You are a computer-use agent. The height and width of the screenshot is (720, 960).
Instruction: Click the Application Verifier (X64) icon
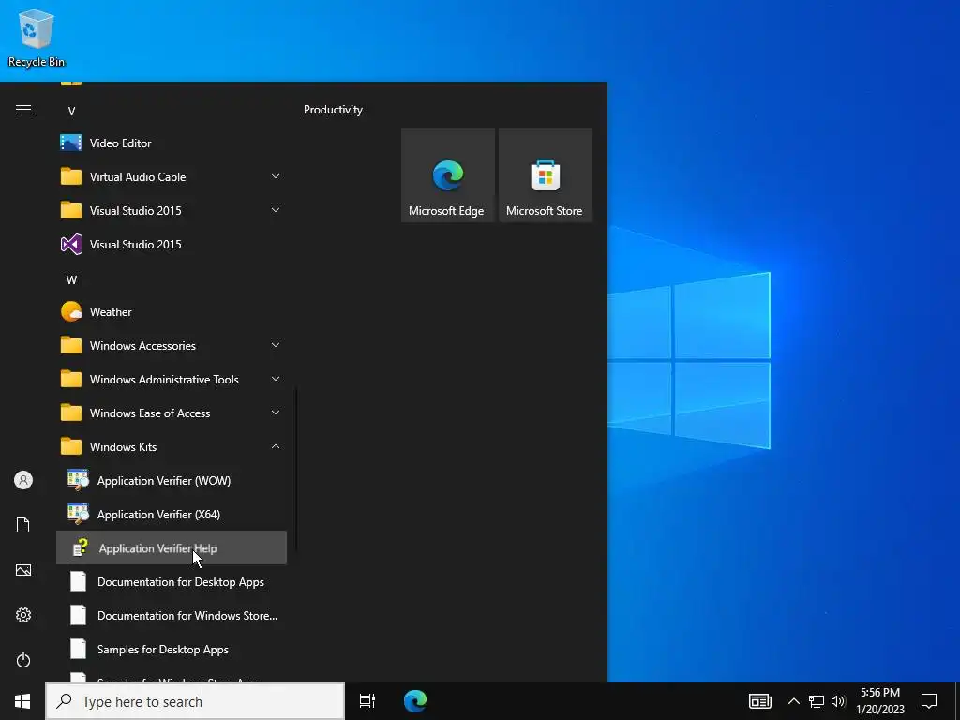tap(79, 514)
